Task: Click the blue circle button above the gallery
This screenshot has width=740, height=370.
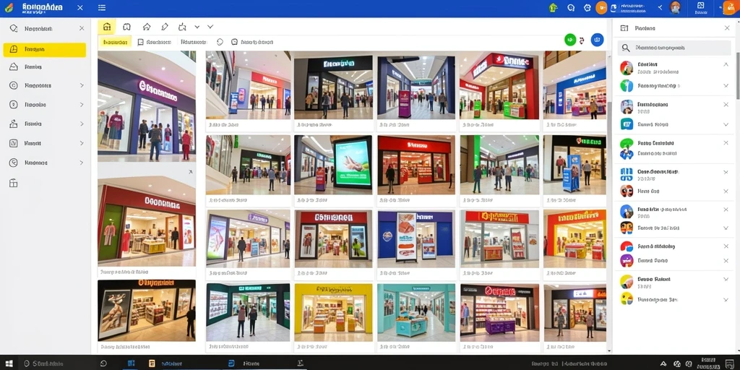Action: [x=597, y=40]
